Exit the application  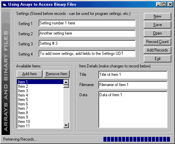click(157, 59)
